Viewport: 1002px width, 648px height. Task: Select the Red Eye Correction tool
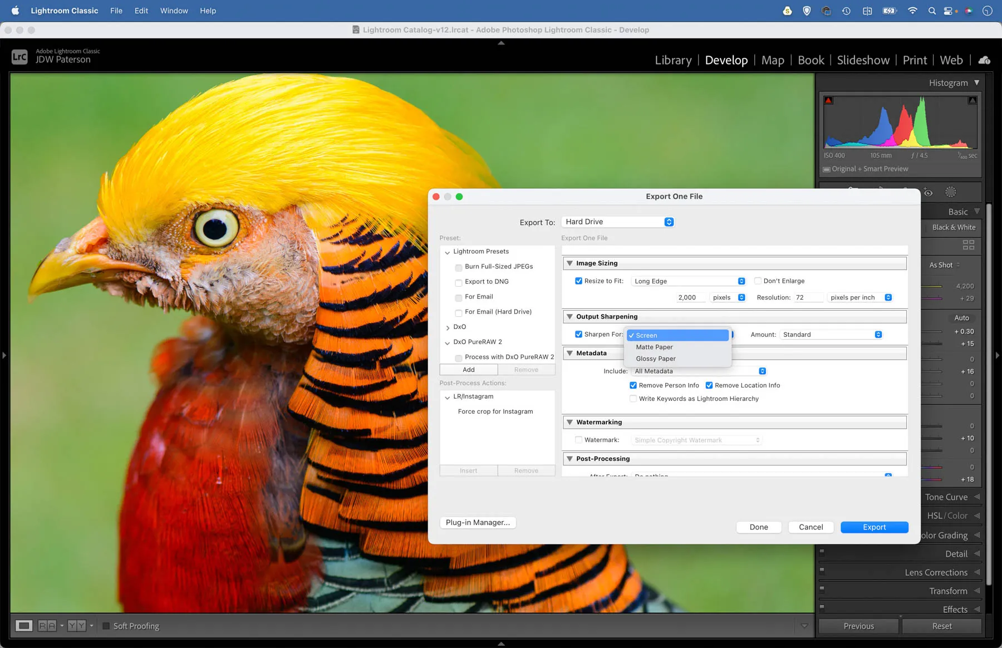928,193
